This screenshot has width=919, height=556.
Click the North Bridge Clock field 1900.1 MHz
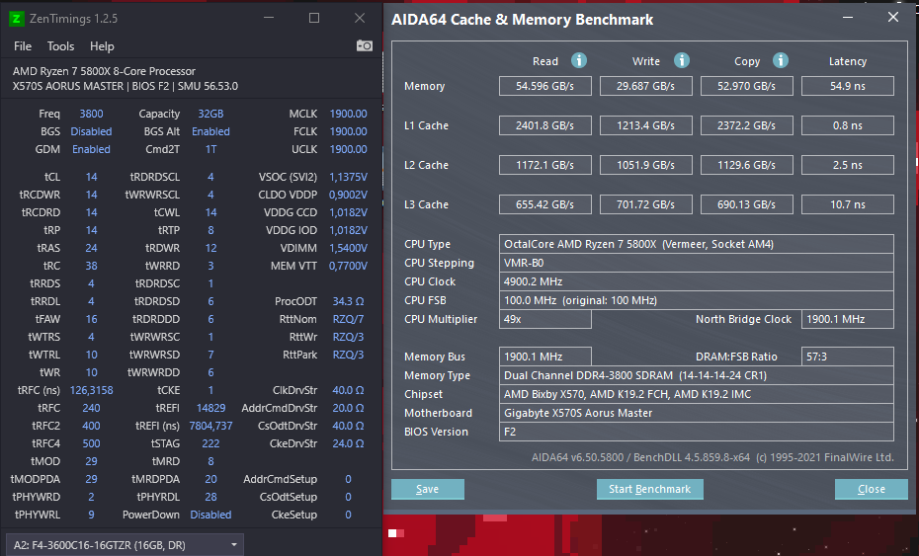click(x=848, y=319)
